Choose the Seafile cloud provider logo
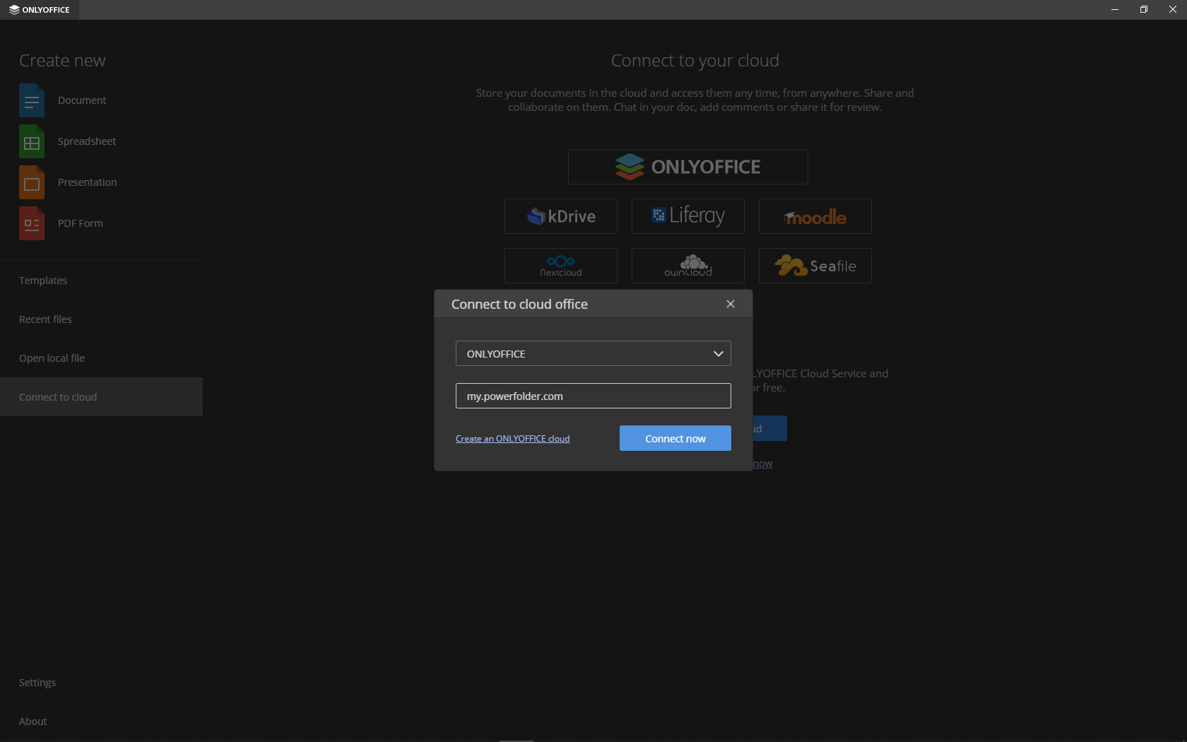Image resolution: width=1187 pixels, height=742 pixels. coord(815,266)
